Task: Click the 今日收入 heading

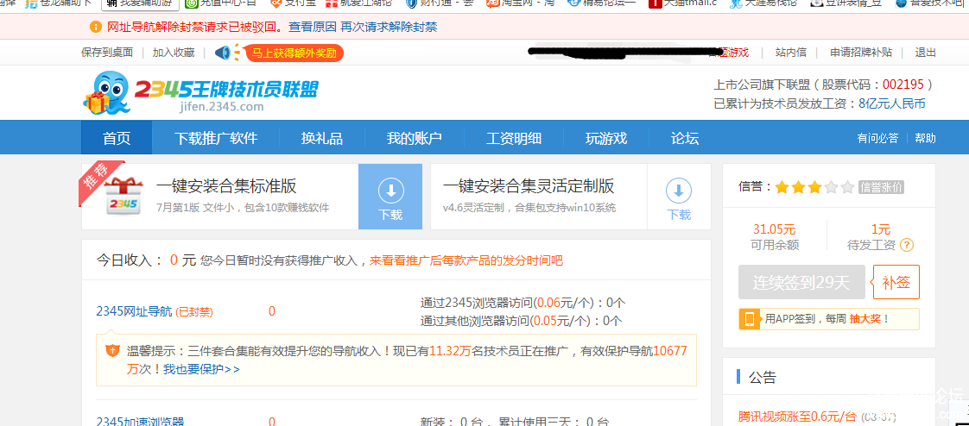Action: 130,260
